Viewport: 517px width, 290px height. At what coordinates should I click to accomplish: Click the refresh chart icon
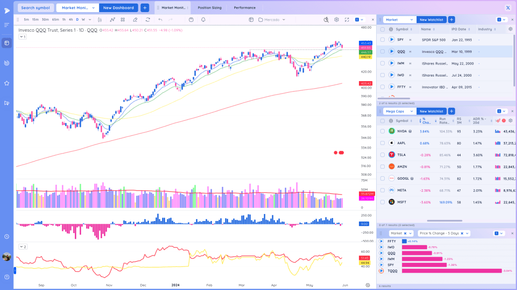[148, 20]
